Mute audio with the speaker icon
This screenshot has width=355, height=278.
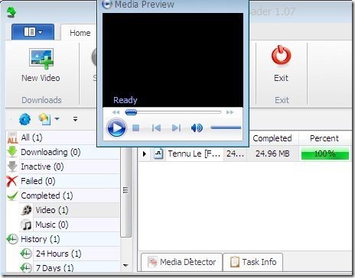click(x=197, y=128)
